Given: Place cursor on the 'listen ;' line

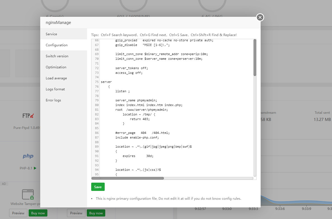Looking at the screenshot, I should 122,91.
